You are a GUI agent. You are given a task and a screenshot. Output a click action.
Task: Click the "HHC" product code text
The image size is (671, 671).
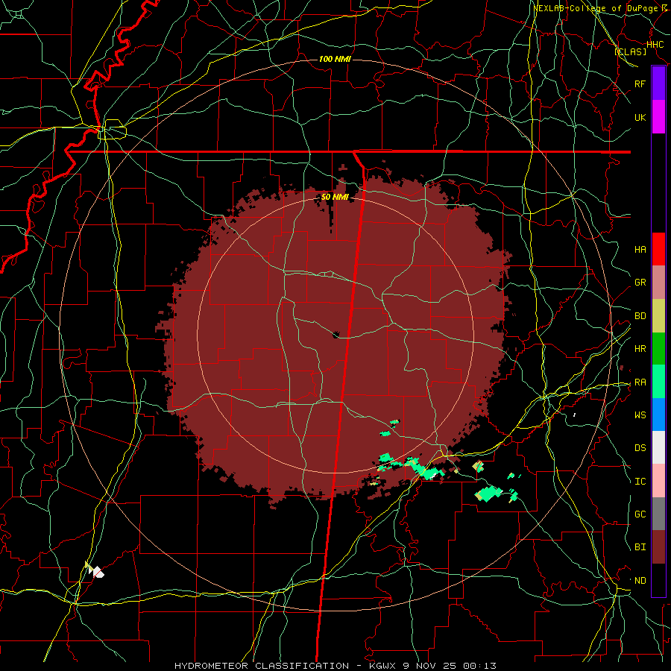[x=655, y=45]
